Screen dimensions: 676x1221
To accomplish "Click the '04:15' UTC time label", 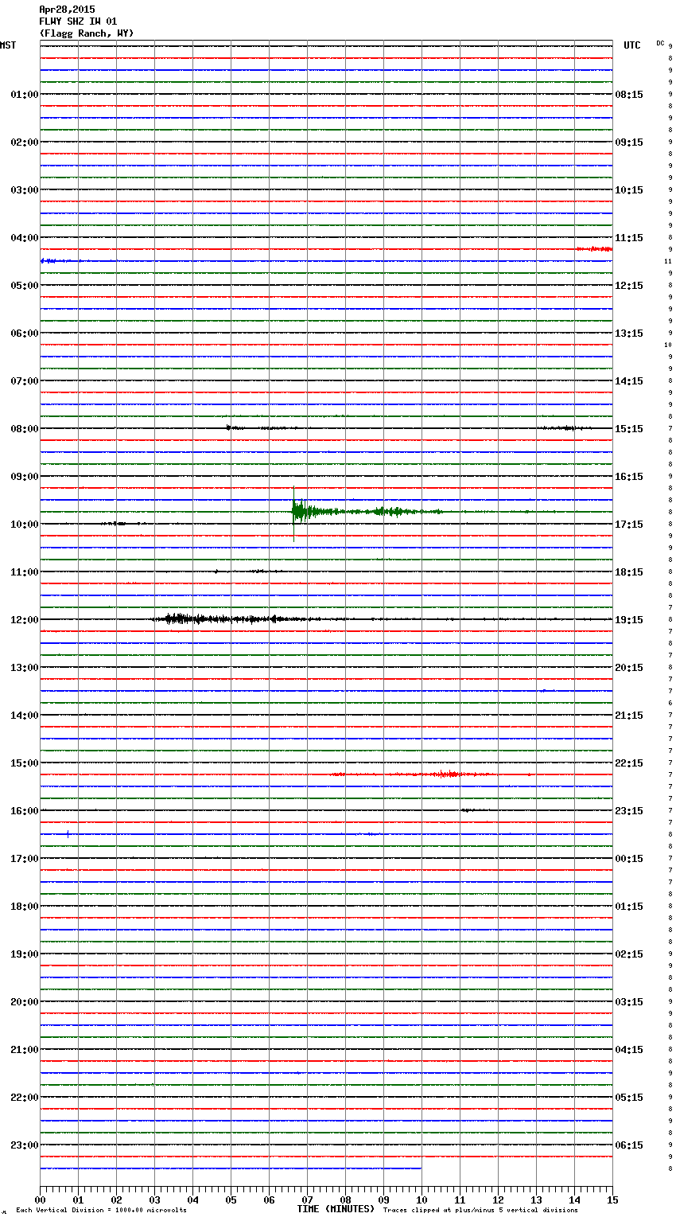I will [x=629, y=1050].
